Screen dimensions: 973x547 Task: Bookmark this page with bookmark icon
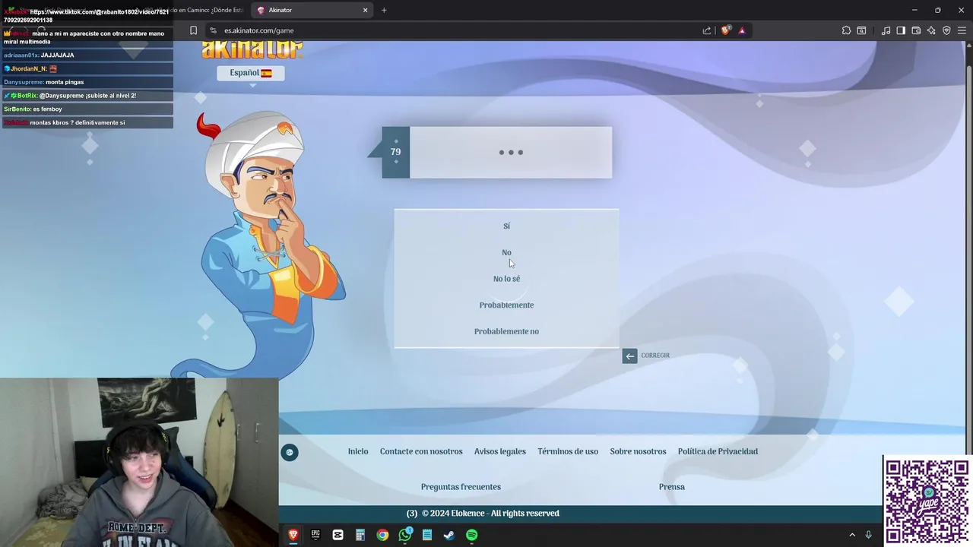click(193, 30)
